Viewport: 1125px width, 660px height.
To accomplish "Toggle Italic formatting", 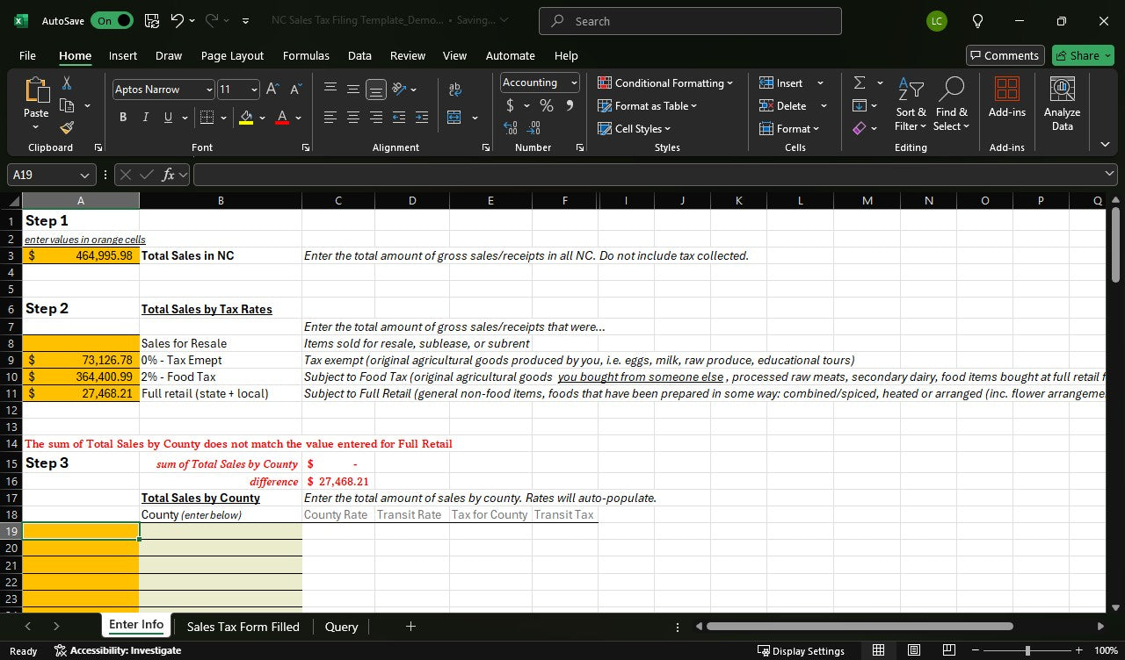I will 145,118.
